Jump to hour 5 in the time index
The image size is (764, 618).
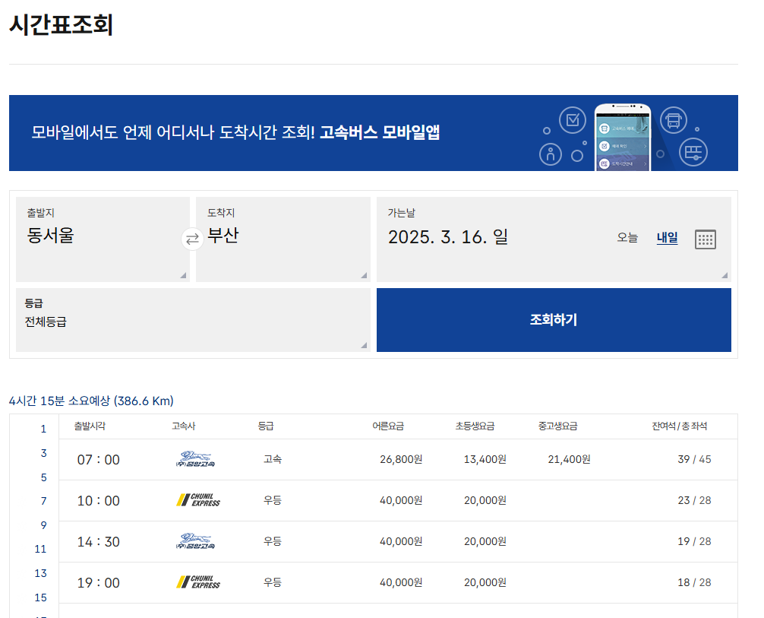tap(43, 477)
